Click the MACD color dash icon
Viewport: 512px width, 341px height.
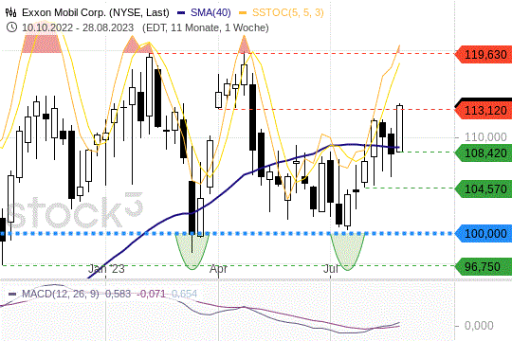[12, 294]
